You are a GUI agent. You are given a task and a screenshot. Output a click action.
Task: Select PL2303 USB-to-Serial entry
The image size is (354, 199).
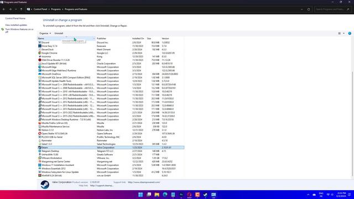[x=111, y=137]
